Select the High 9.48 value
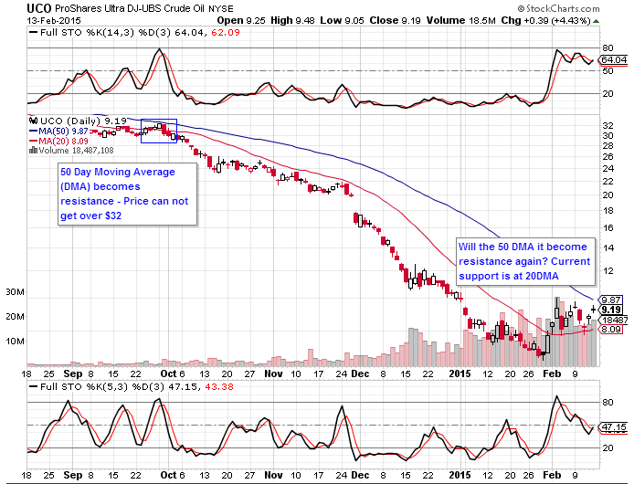The image size is (634, 484). [292, 20]
